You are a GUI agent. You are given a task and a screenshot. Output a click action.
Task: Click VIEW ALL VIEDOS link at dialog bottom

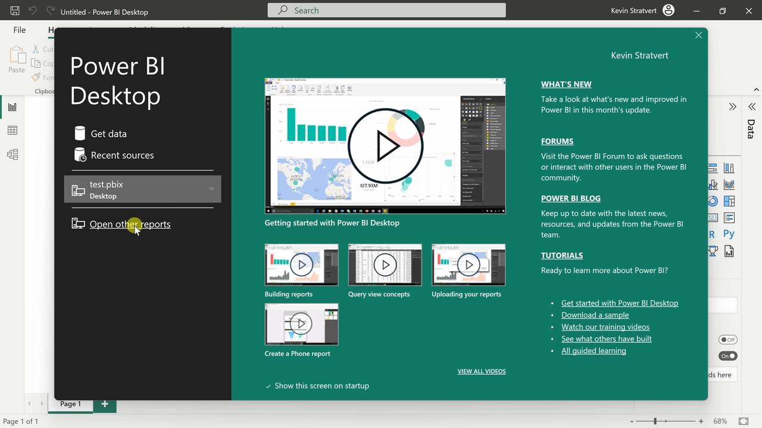[481, 371]
